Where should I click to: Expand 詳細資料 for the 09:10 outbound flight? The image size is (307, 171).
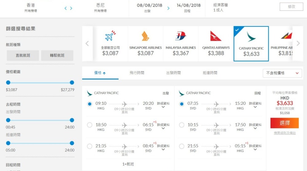pos(163,105)
